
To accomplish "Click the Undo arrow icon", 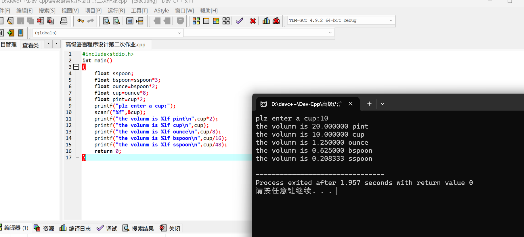I will coord(81,21).
